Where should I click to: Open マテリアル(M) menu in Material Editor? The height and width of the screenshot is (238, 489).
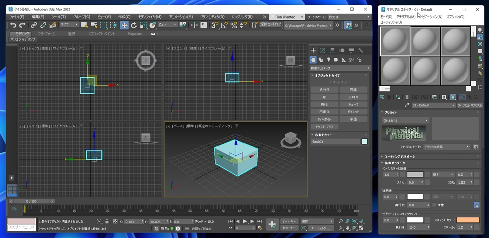point(406,17)
